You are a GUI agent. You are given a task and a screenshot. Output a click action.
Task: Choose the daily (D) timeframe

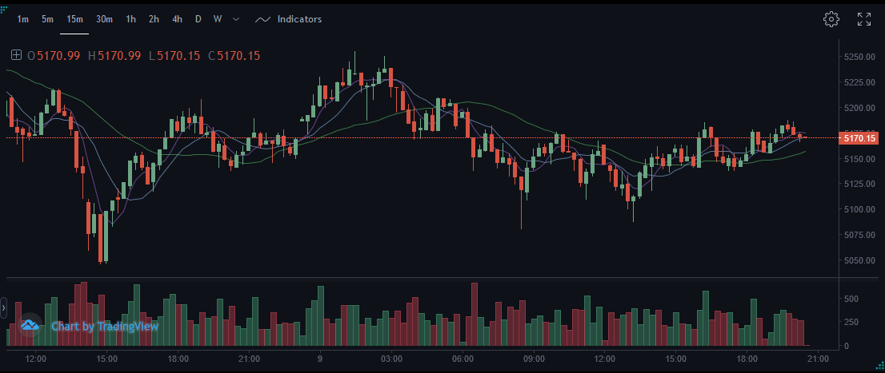click(x=198, y=19)
